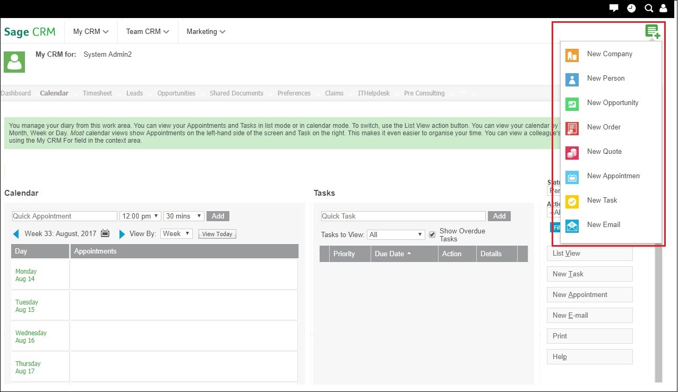This screenshot has width=678, height=392.
Task: Open the Opportunities tab
Action: (x=176, y=93)
